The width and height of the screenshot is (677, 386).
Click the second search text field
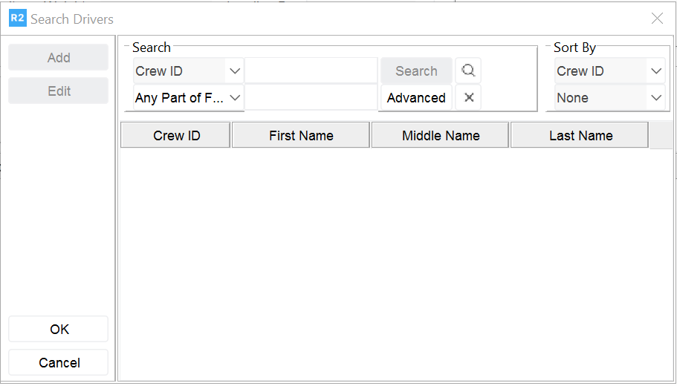[311, 98]
